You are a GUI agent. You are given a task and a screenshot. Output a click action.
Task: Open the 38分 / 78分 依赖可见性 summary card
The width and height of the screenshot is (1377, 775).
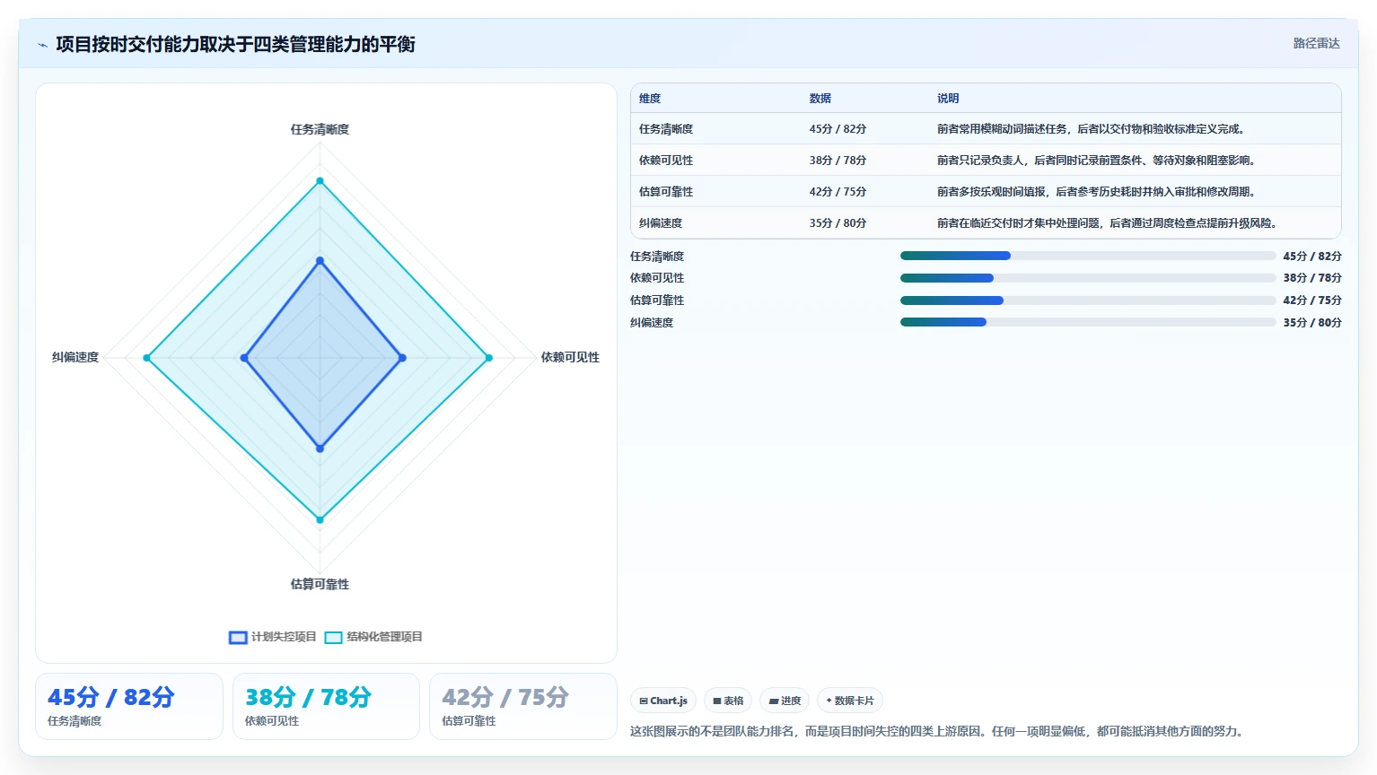coord(326,707)
